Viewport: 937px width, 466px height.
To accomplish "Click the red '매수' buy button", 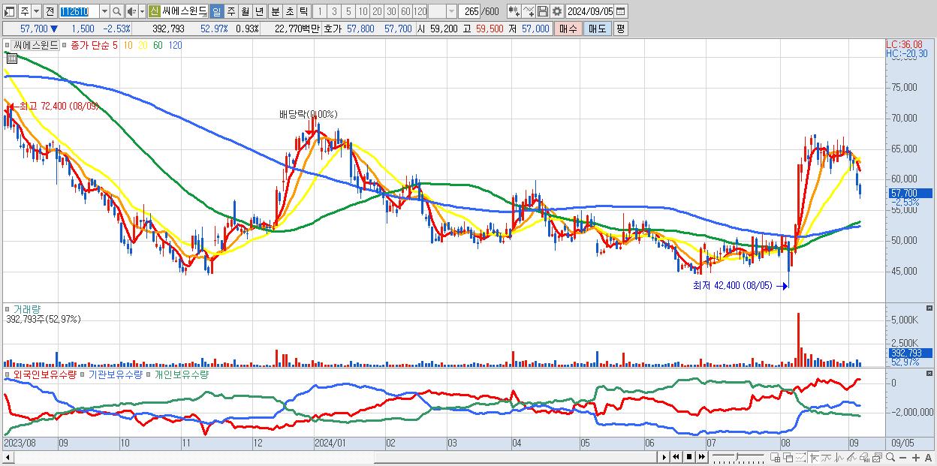I will coord(568,29).
